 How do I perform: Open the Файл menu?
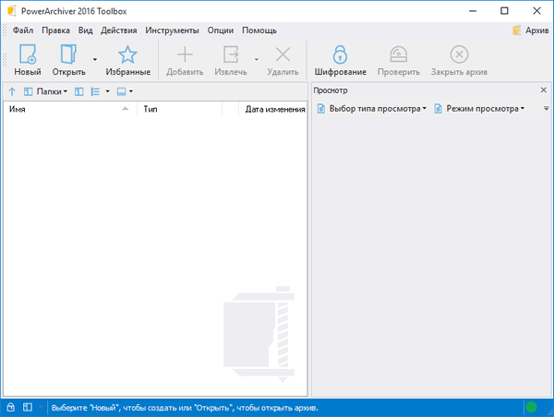23,30
